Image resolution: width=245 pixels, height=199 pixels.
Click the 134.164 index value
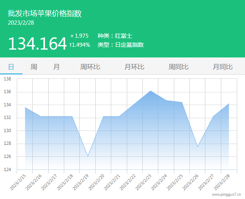coord(38,43)
